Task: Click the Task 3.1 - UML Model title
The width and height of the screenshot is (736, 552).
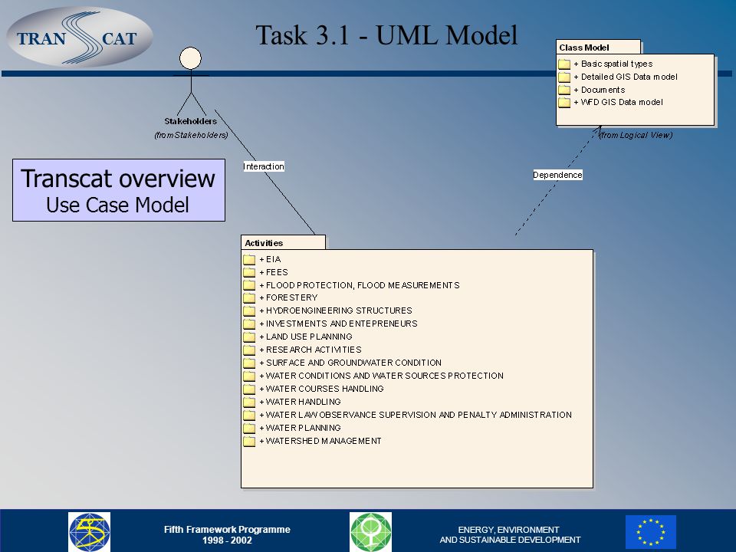Action: click(x=386, y=35)
